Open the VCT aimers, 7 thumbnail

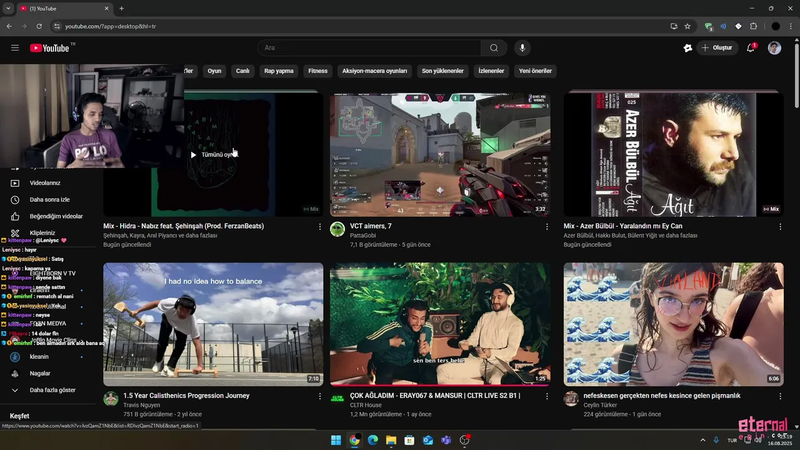click(440, 154)
